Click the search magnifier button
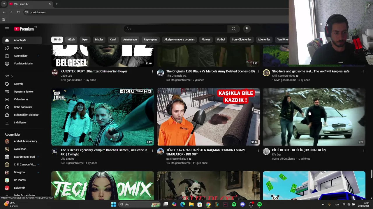The image size is (373, 209). (234, 29)
